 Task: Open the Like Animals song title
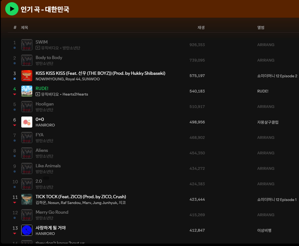[x=48, y=166]
